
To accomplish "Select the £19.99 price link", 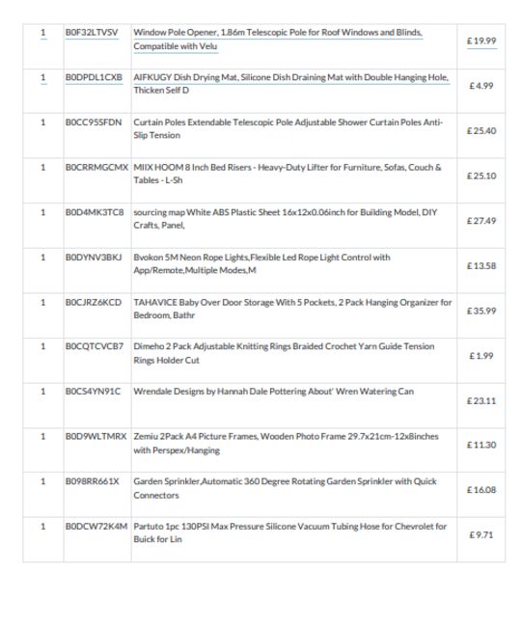I will 481,41.
